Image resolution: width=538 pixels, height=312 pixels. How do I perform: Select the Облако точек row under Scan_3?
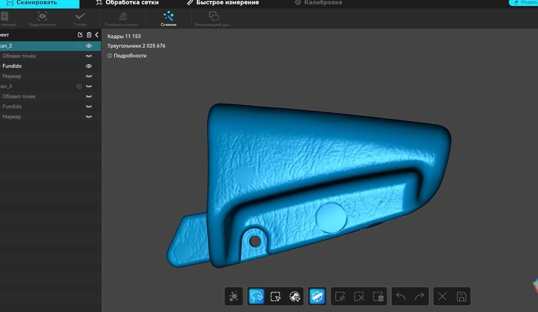point(51,96)
